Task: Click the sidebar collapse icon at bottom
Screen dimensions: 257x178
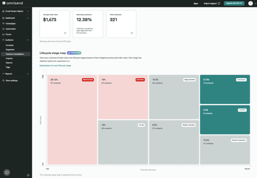Action: pos(28,175)
